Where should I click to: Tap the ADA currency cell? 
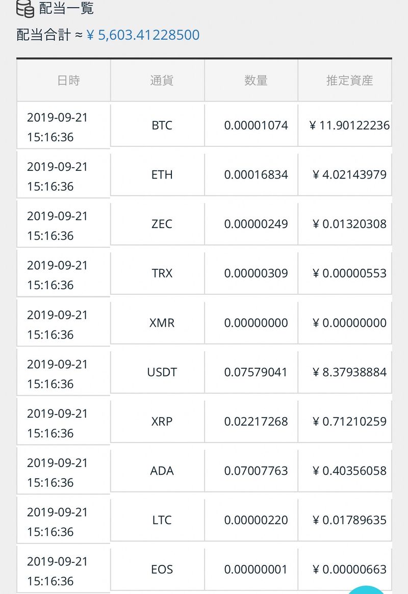click(x=162, y=471)
